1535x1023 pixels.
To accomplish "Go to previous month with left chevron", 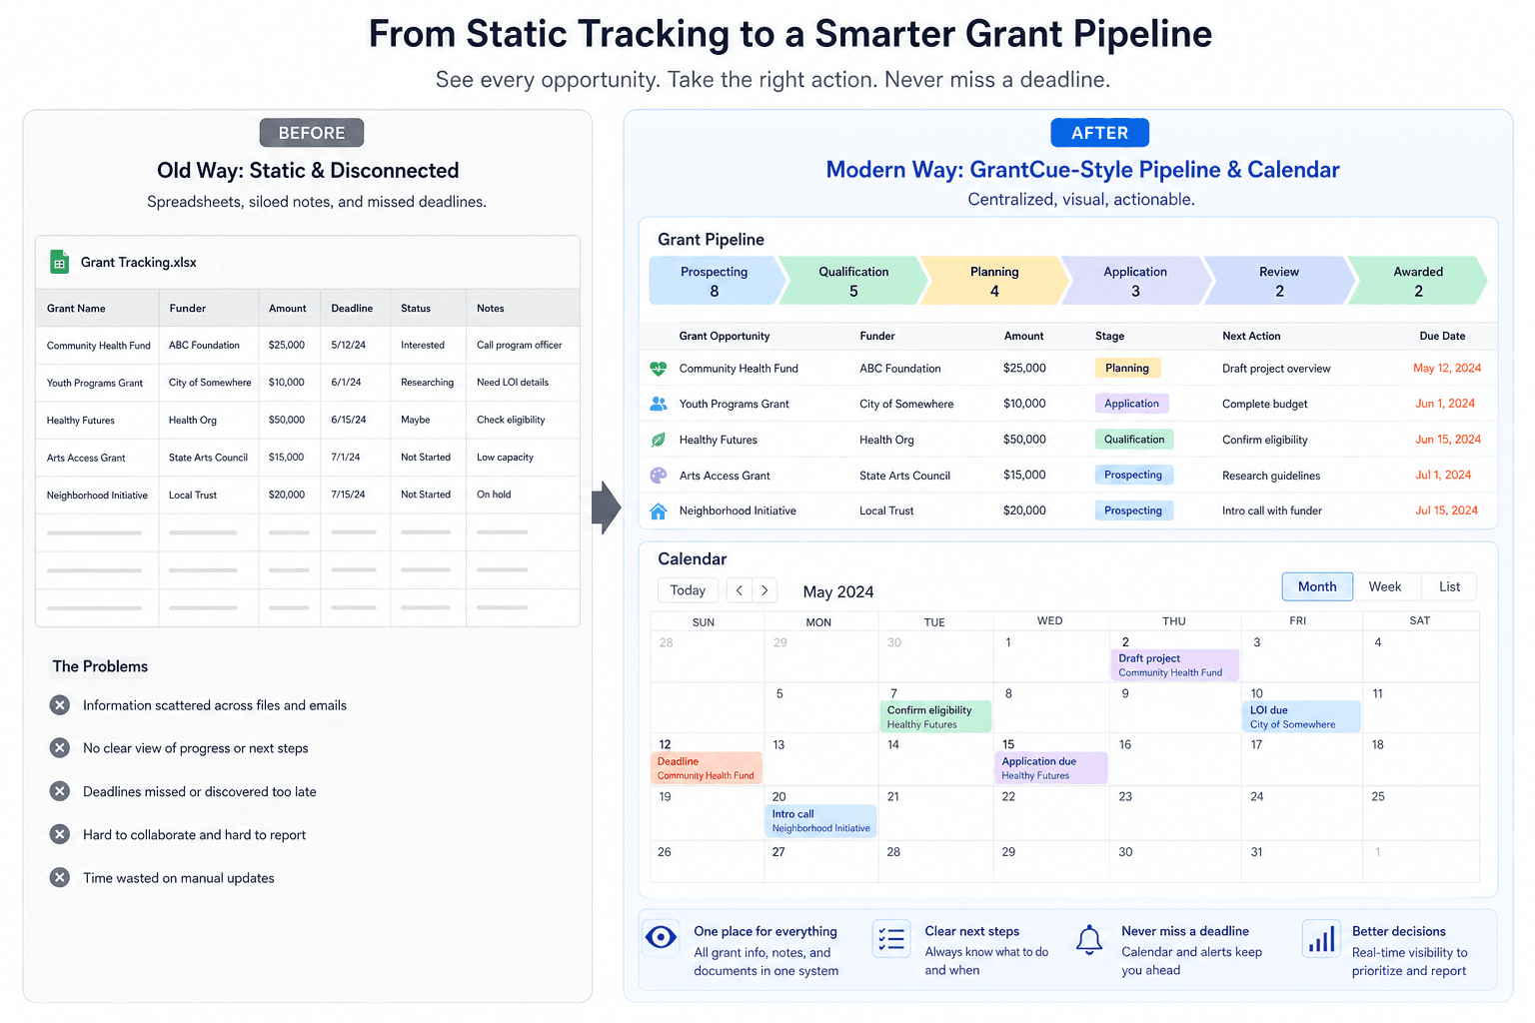I will point(740,590).
